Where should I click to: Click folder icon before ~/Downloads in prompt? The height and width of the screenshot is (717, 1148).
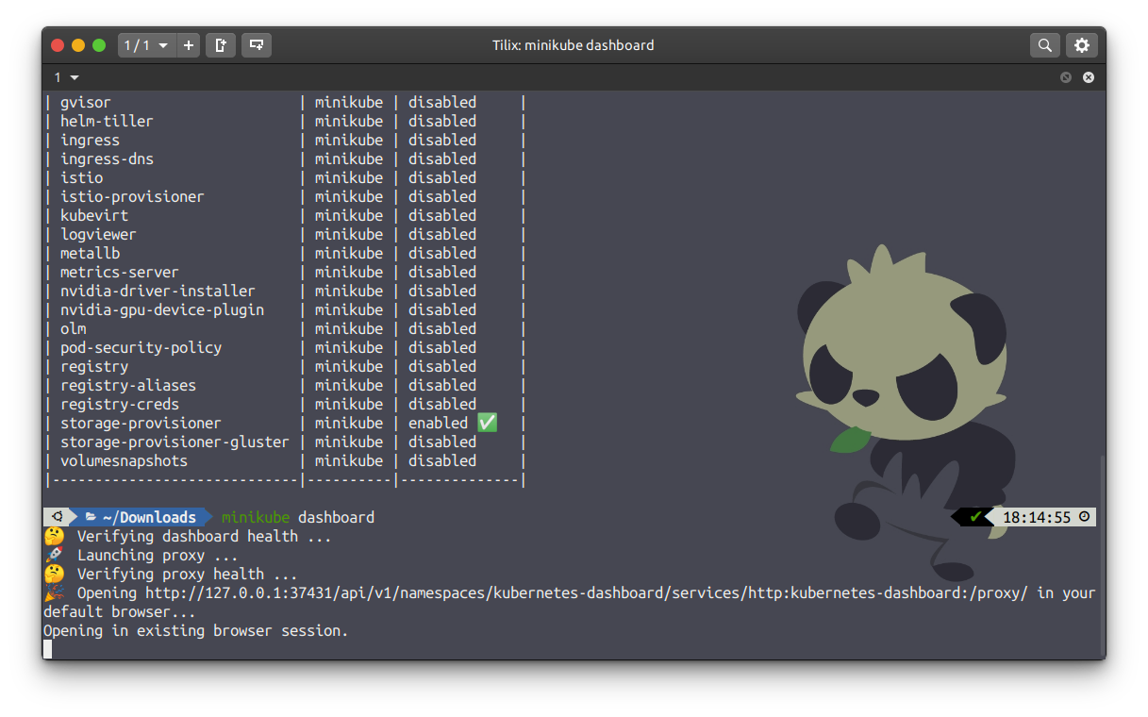91,517
